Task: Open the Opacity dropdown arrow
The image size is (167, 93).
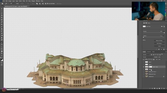Action: click(x=162, y=57)
